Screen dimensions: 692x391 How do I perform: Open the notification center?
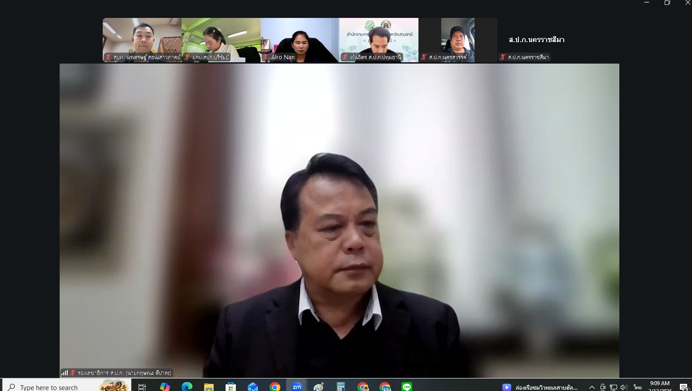[x=684, y=387]
